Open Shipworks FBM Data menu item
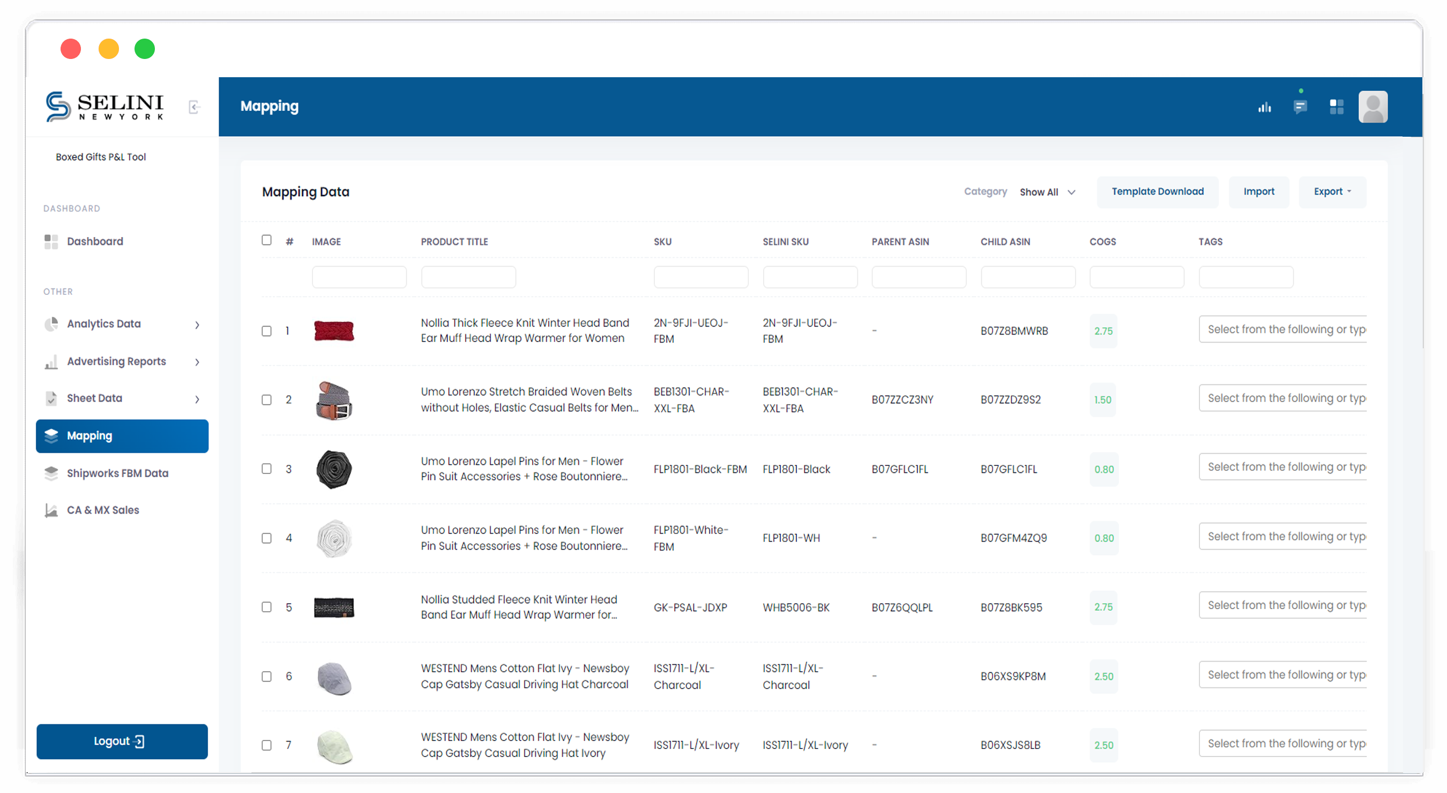 122,473
